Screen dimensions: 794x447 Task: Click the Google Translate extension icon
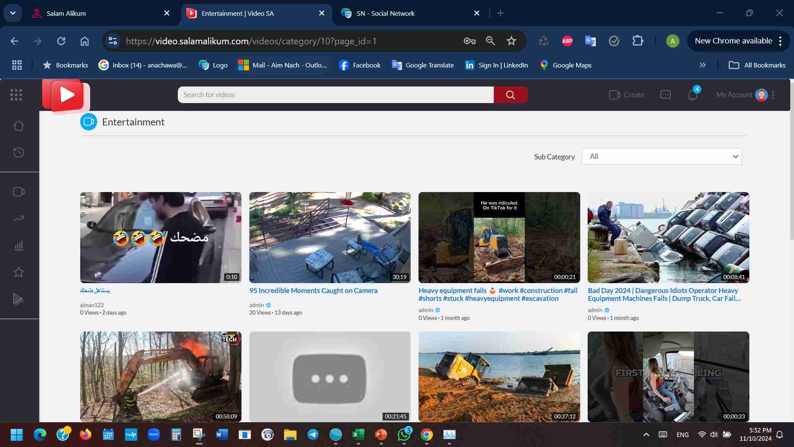590,41
